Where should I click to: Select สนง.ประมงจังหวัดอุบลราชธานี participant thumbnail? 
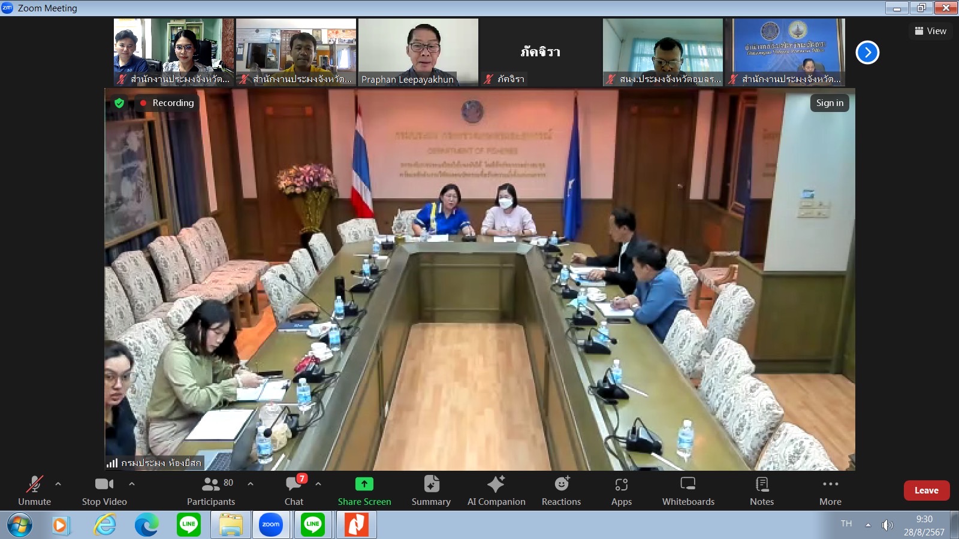(x=663, y=52)
